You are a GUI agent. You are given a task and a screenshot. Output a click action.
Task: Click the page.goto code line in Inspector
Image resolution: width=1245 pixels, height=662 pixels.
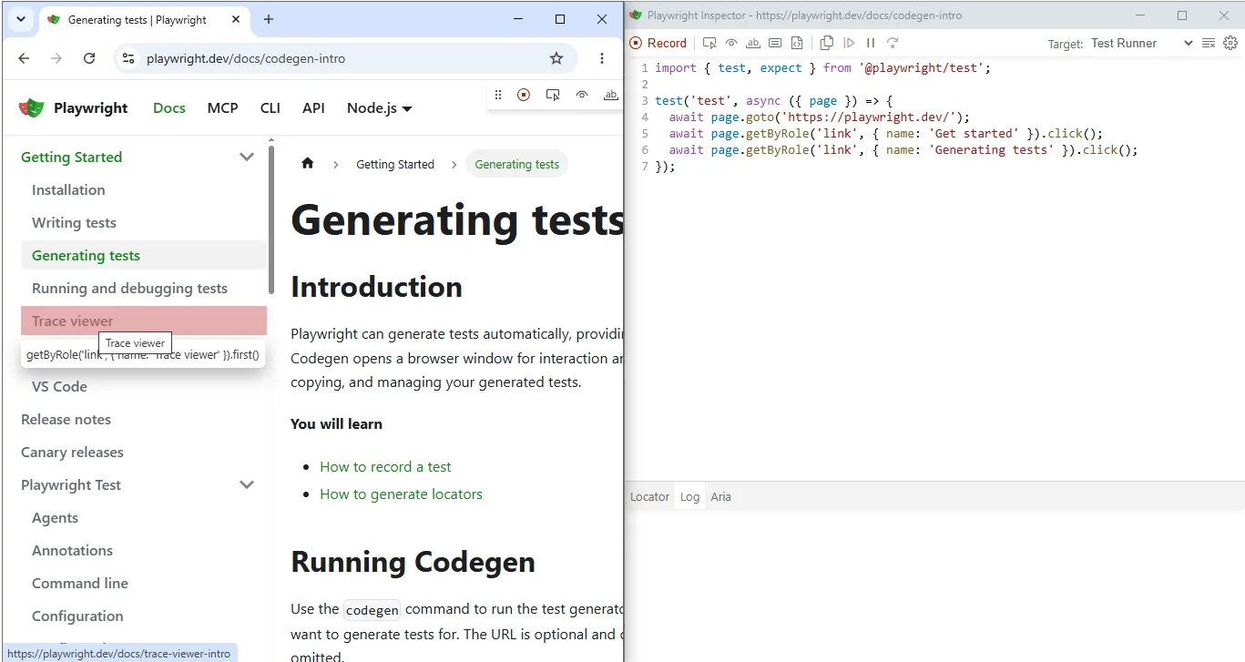coord(820,117)
